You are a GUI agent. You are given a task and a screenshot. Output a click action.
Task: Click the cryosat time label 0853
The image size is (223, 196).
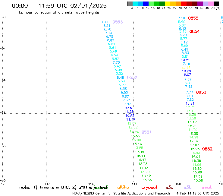pos(201,92)
